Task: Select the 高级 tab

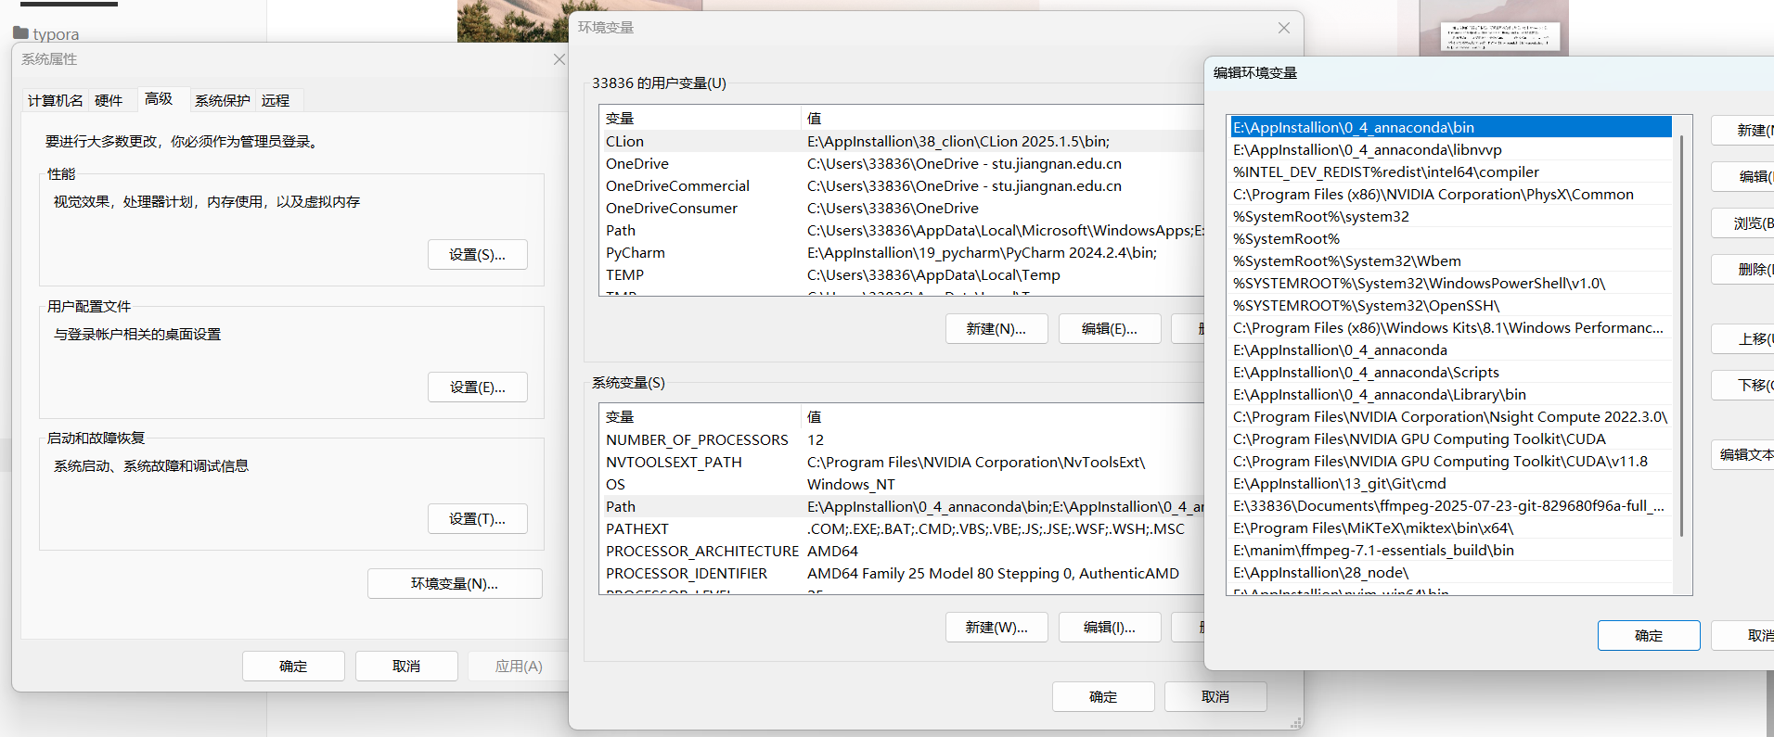Action: coord(159,98)
